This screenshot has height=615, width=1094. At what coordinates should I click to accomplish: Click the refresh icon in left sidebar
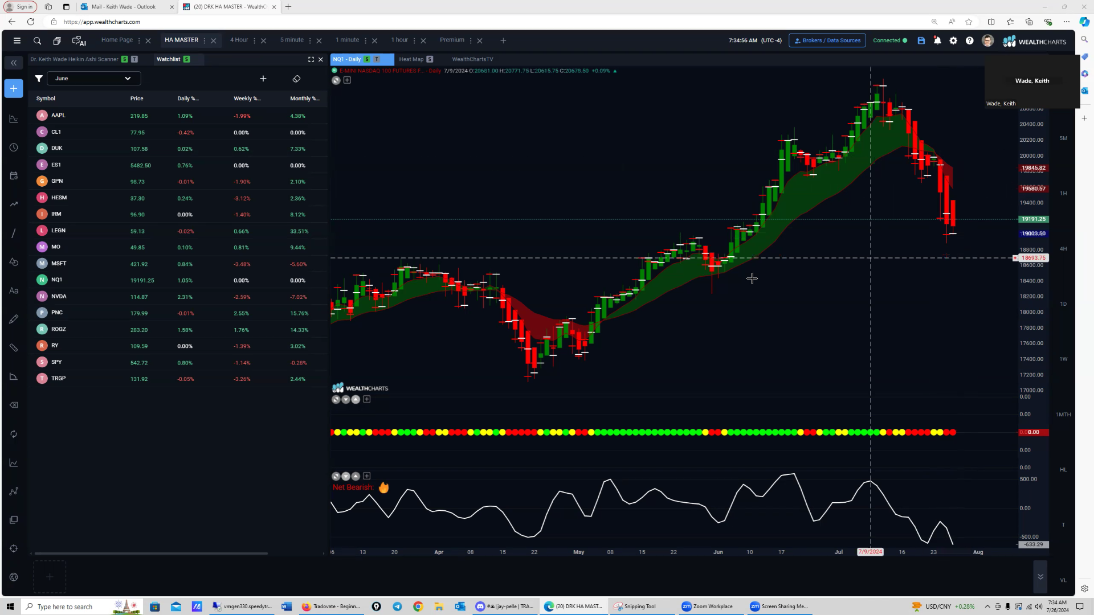(x=14, y=434)
